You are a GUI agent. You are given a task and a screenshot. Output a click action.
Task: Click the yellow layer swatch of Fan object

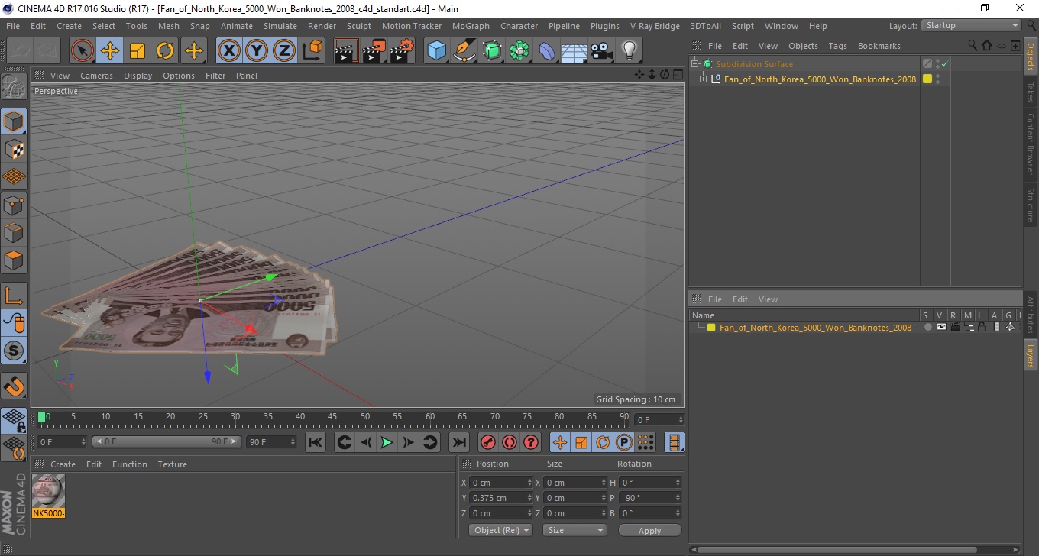927,79
